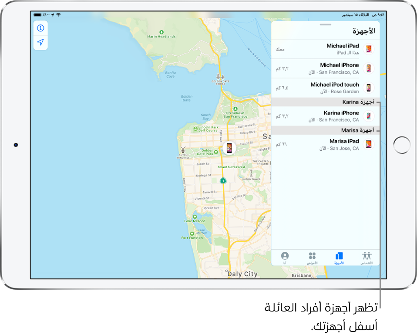The height and width of the screenshot is (336, 417).
Task: Tap the Dutch Windmill landmark icon
Action: pyautogui.click(x=183, y=149)
